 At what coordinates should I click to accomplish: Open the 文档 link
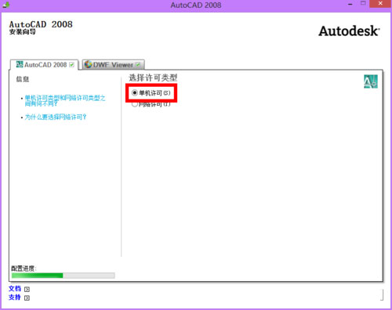click(x=15, y=289)
